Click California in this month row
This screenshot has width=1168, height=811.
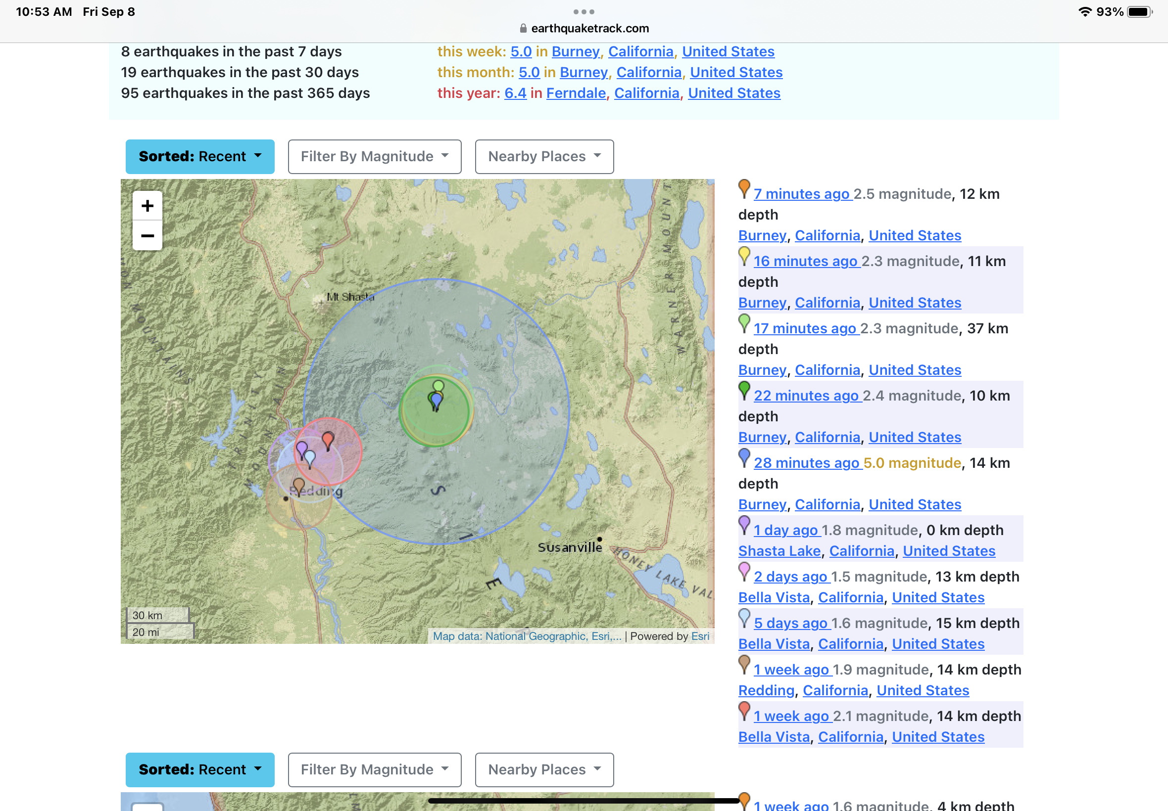(649, 72)
